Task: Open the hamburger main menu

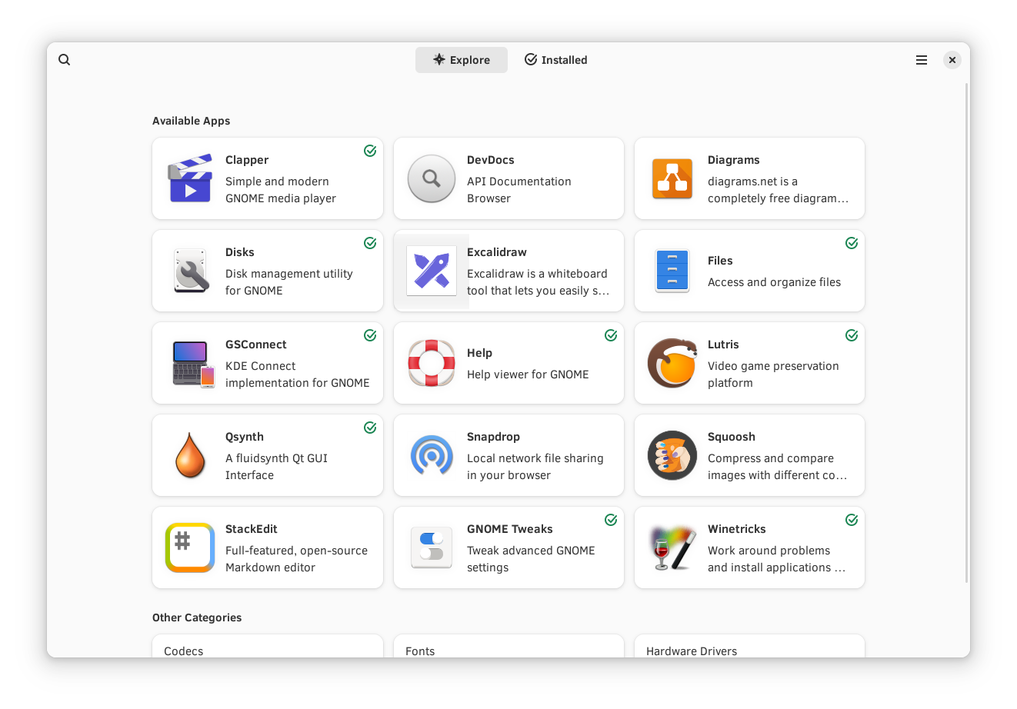Action: [922, 60]
